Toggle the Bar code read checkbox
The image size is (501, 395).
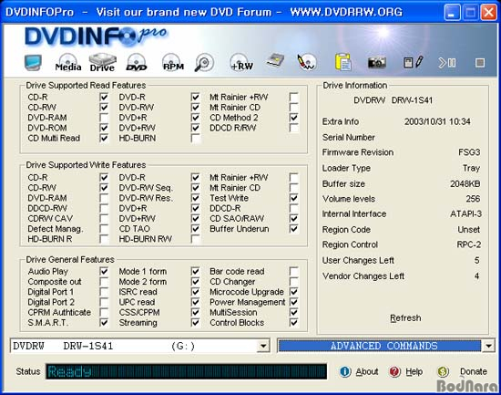click(x=293, y=271)
